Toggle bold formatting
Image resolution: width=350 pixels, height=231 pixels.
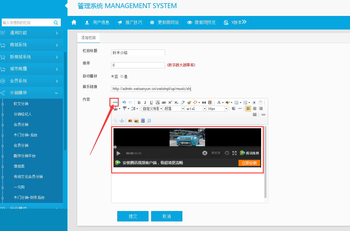[139, 102]
